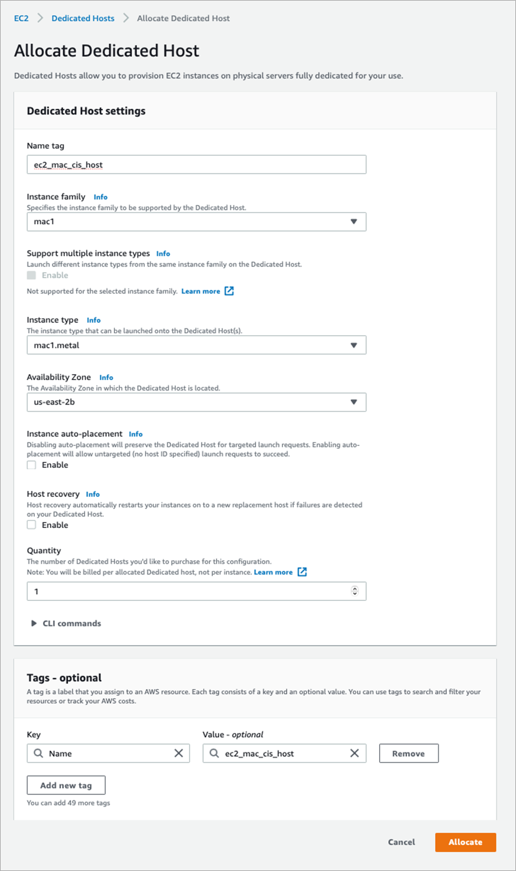Click search icon in the Key field
The width and height of the screenshot is (516, 871).
[38, 753]
